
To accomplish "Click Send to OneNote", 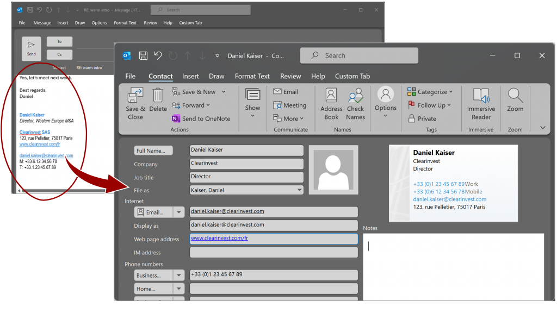I will point(201,118).
